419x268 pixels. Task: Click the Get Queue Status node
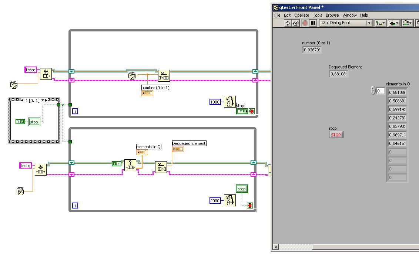point(130,165)
